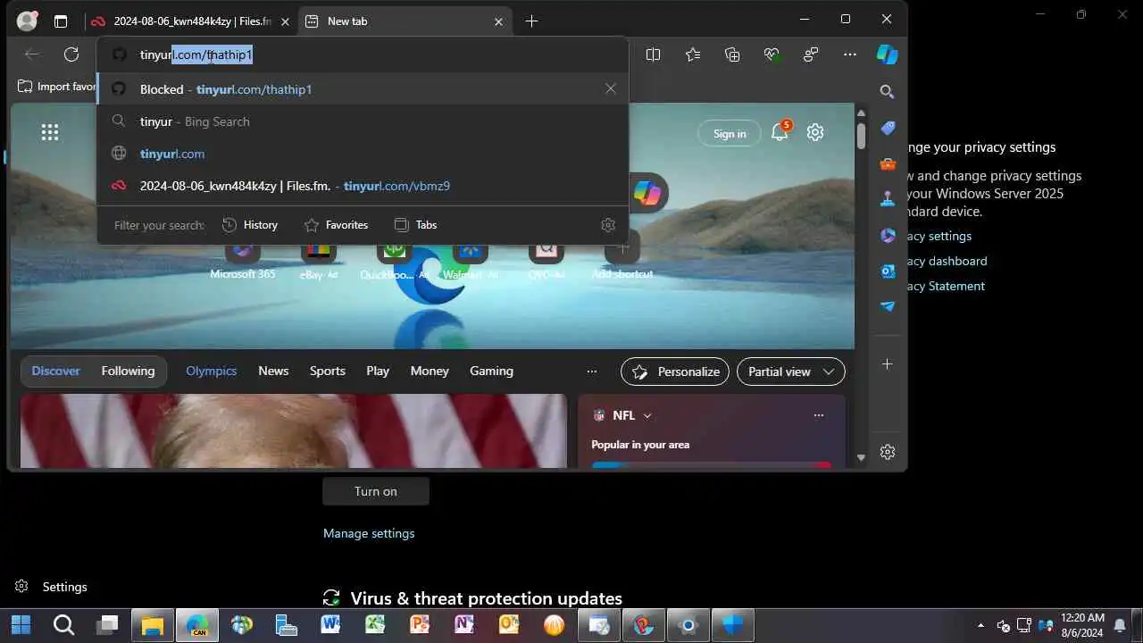Expand the NFL card dropdown chevron
Viewport: 1143px width, 643px height.
[647, 416]
